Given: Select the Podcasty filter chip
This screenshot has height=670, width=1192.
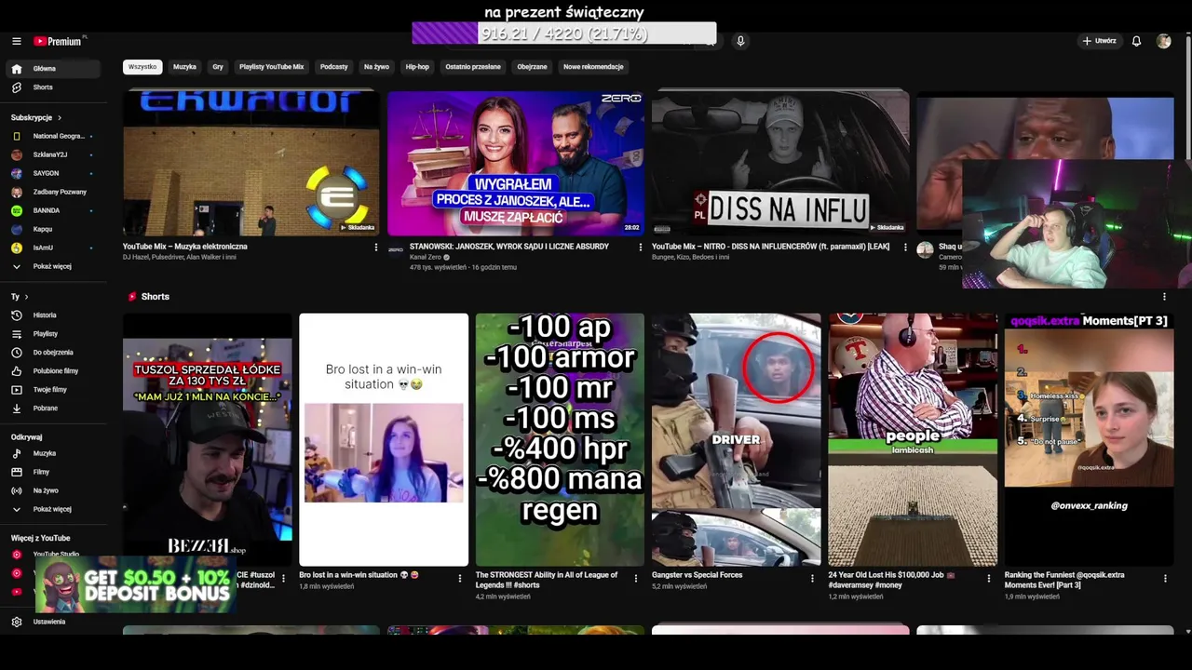Looking at the screenshot, I should click(x=333, y=67).
